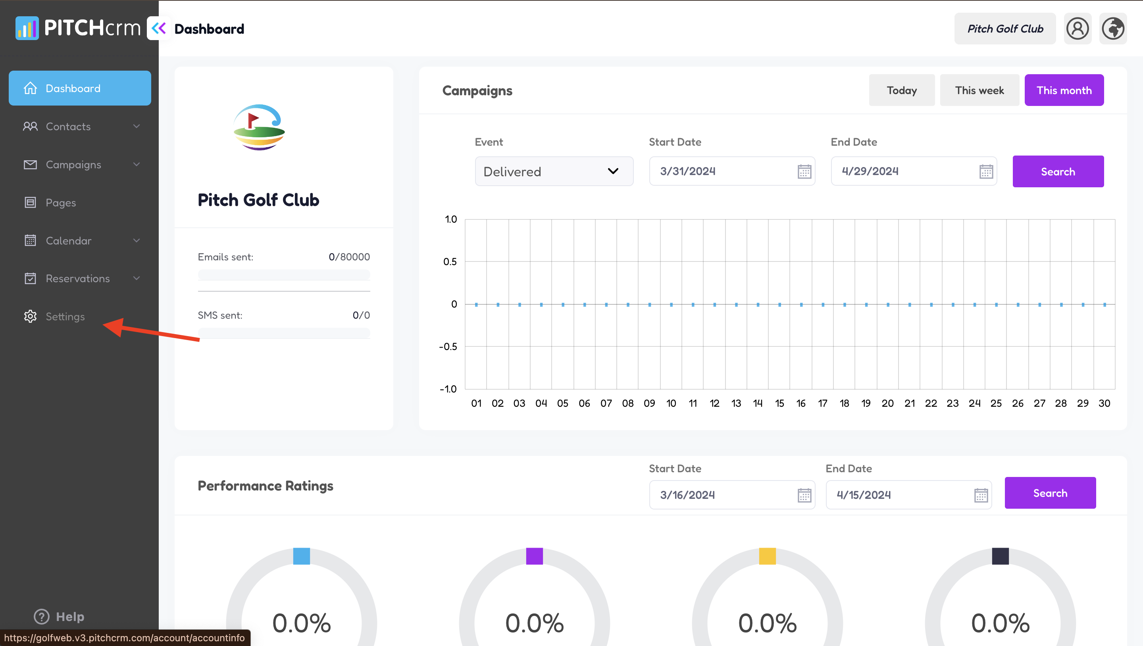Screen dimensions: 1143x646
Task: Click the Pitch Golf Club logo image
Action: (259, 128)
